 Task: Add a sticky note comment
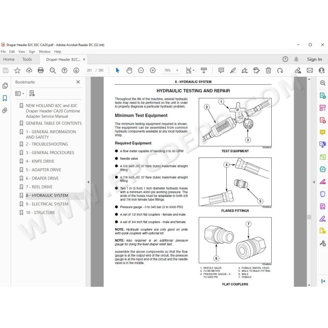221,70
